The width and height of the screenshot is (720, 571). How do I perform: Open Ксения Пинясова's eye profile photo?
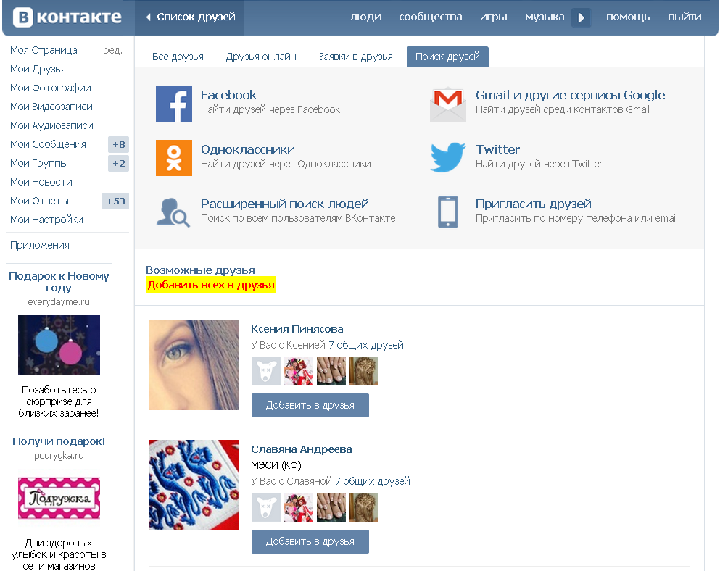tap(194, 365)
